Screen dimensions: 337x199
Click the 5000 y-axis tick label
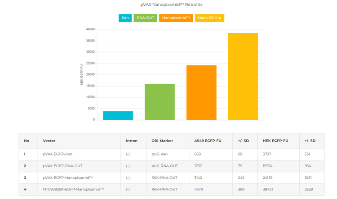point(91,108)
